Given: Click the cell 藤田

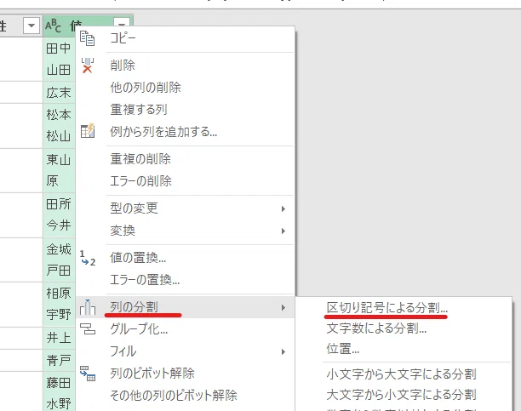Looking at the screenshot, I should tap(59, 383).
